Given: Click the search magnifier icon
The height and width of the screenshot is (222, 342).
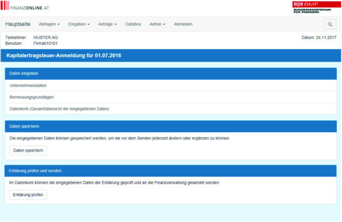Looking at the screenshot, I should point(330,24).
